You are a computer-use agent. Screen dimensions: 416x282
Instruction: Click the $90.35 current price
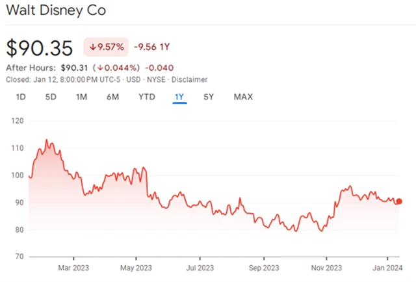click(40, 48)
